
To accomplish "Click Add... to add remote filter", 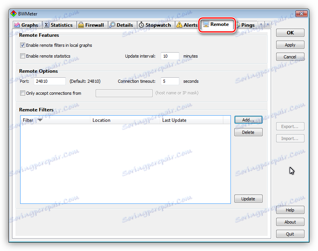I will pos(248,120).
